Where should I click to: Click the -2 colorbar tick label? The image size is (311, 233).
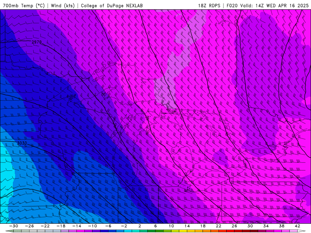coord(124,226)
